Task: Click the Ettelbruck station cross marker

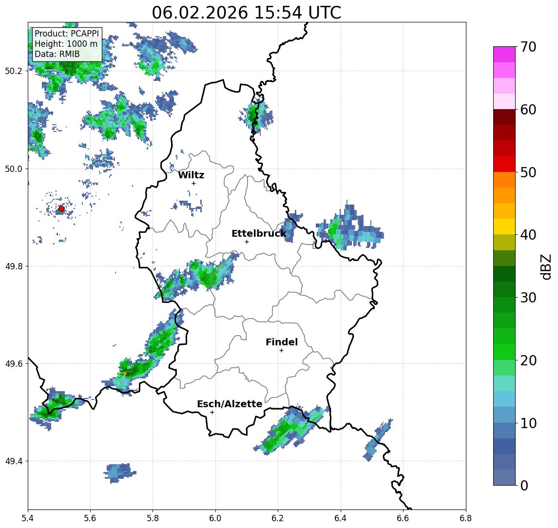Action: (x=247, y=242)
